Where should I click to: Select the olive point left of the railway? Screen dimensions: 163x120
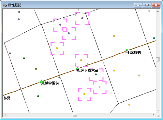click(36, 69)
